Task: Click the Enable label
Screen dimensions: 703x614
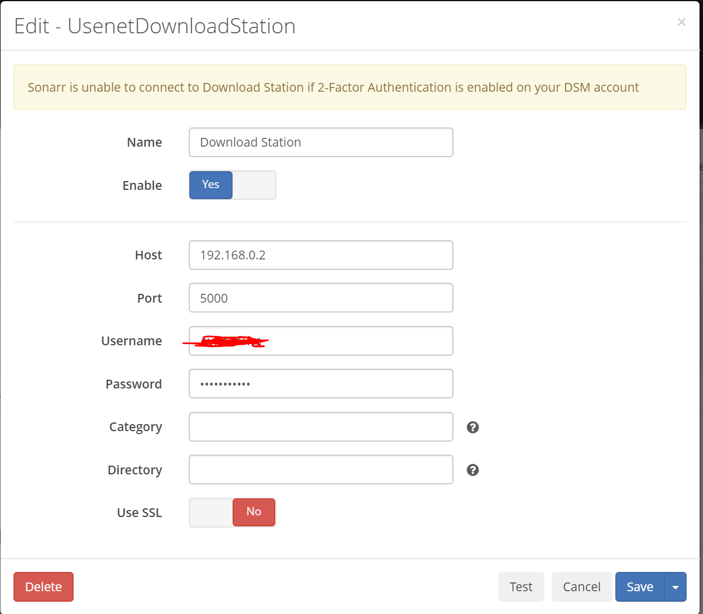Action: tap(142, 185)
